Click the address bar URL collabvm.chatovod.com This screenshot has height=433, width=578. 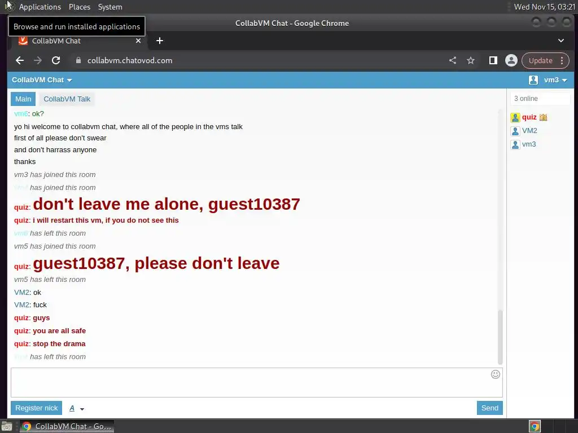pos(130,60)
